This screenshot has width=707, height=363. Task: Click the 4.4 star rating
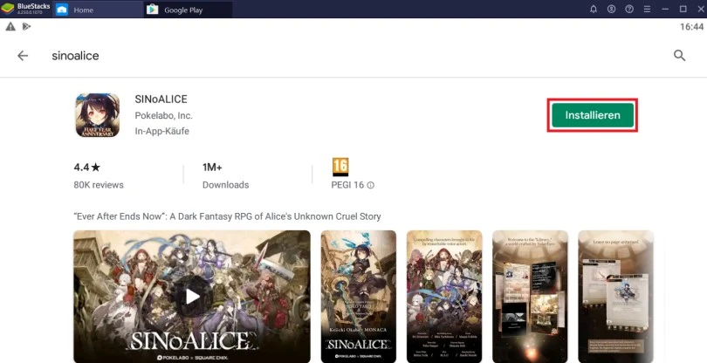click(87, 168)
